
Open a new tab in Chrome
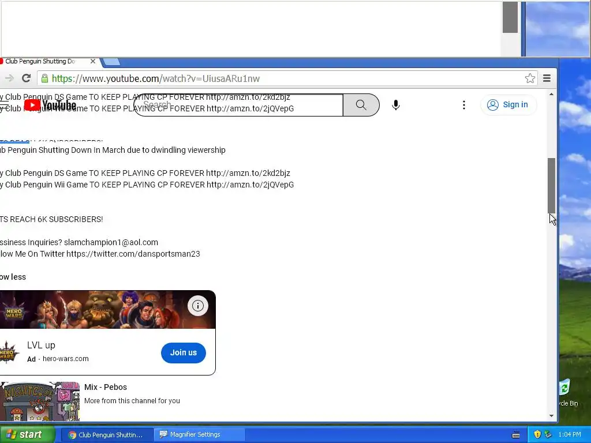(x=111, y=61)
